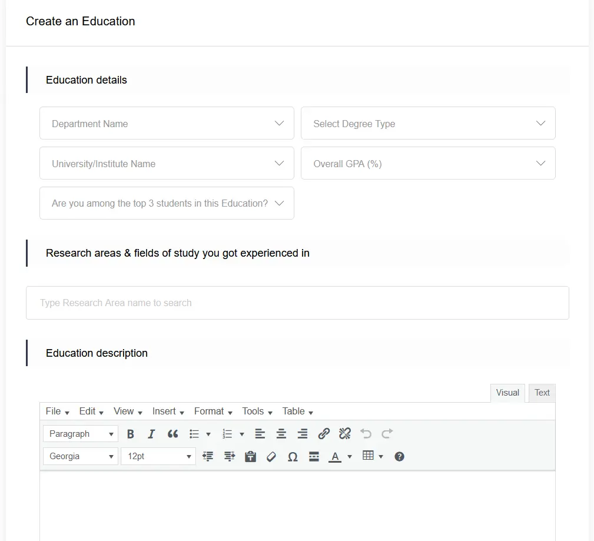Screen dimensions: 594x541
Task: Open editor keyboard shortcuts help
Action: pos(399,456)
